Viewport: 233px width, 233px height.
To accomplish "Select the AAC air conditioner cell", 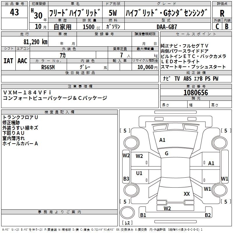I will click(22, 61).
